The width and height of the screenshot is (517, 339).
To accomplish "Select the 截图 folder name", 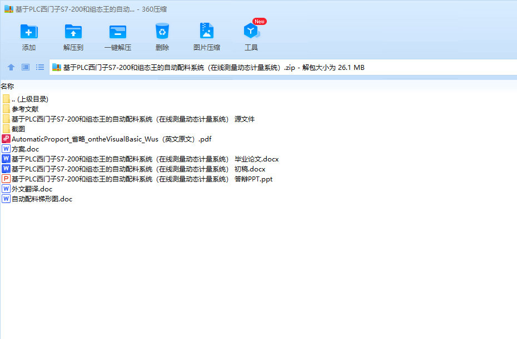I will point(18,129).
